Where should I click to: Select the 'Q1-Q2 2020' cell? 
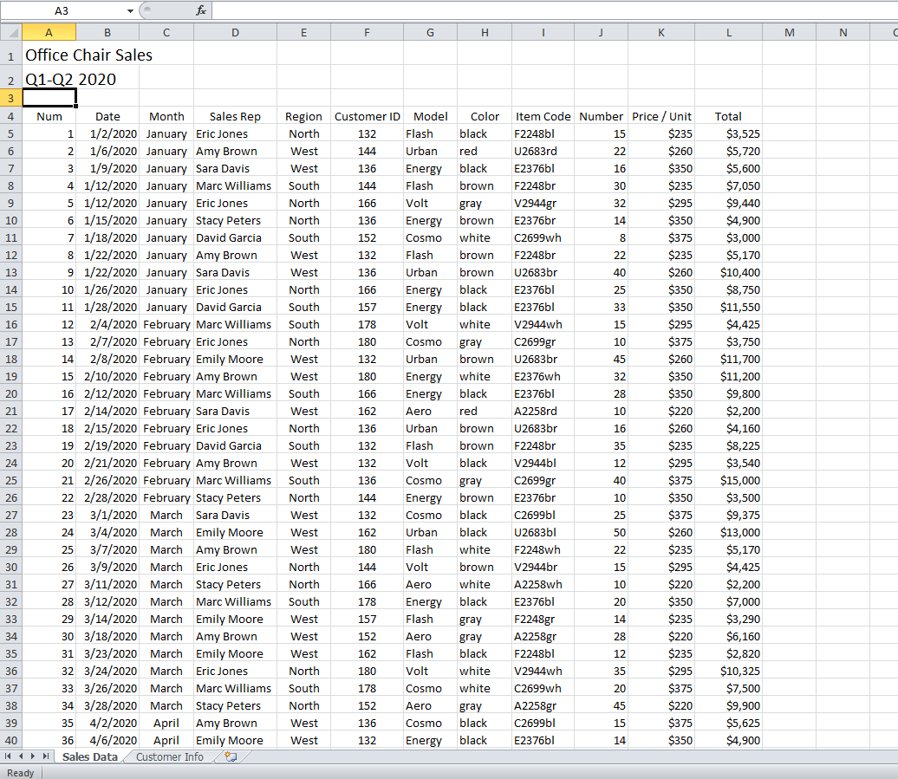(49, 79)
